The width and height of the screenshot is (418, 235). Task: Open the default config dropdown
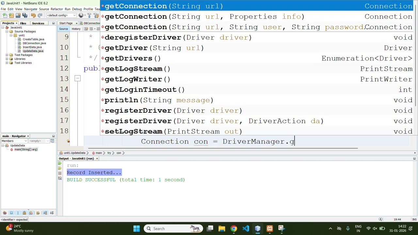(x=61, y=15)
